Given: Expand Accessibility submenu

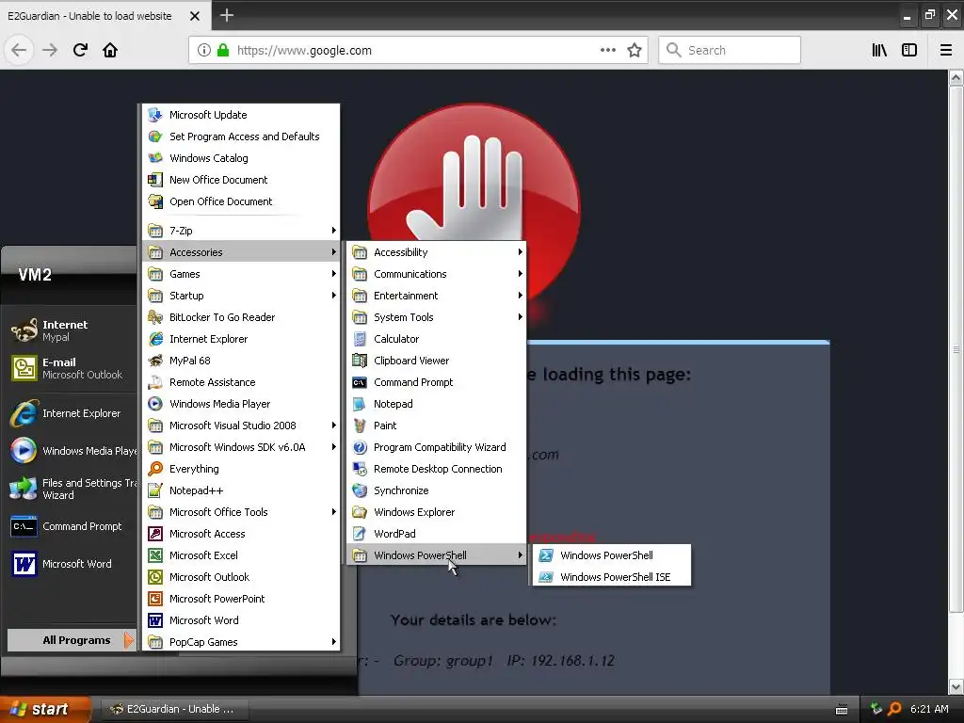Looking at the screenshot, I should click(437, 252).
